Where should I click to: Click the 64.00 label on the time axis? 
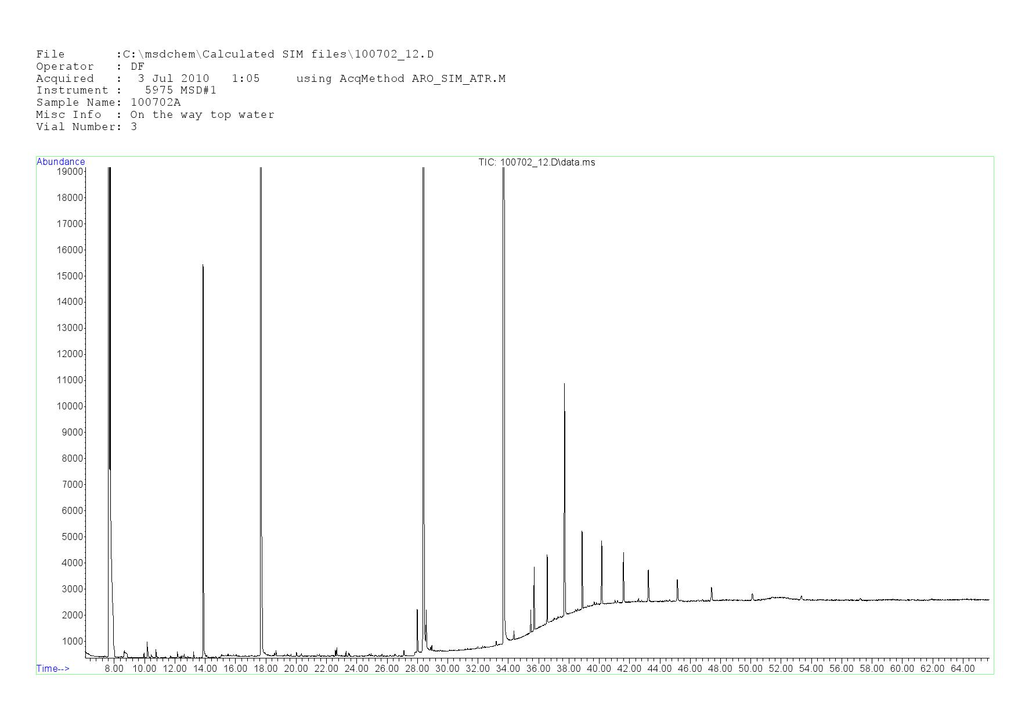click(x=962, y=669)
